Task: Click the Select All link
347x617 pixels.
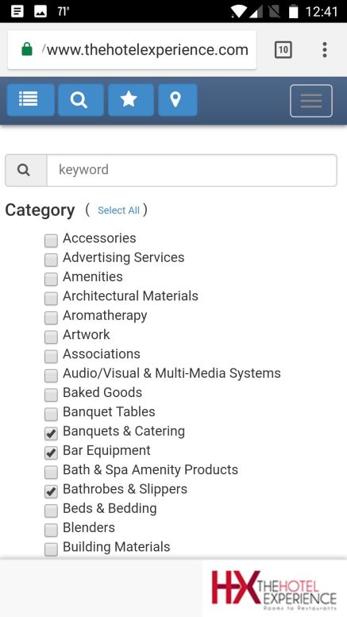Action: (118, 210)
